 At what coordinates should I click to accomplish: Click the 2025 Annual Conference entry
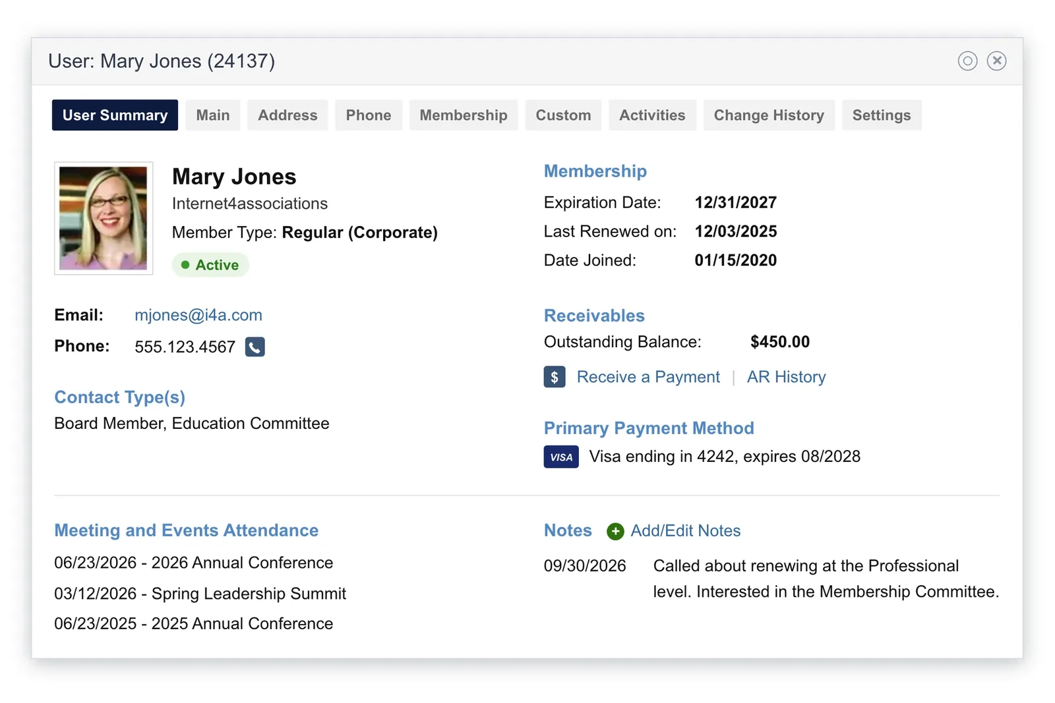(x=194, y=623)
